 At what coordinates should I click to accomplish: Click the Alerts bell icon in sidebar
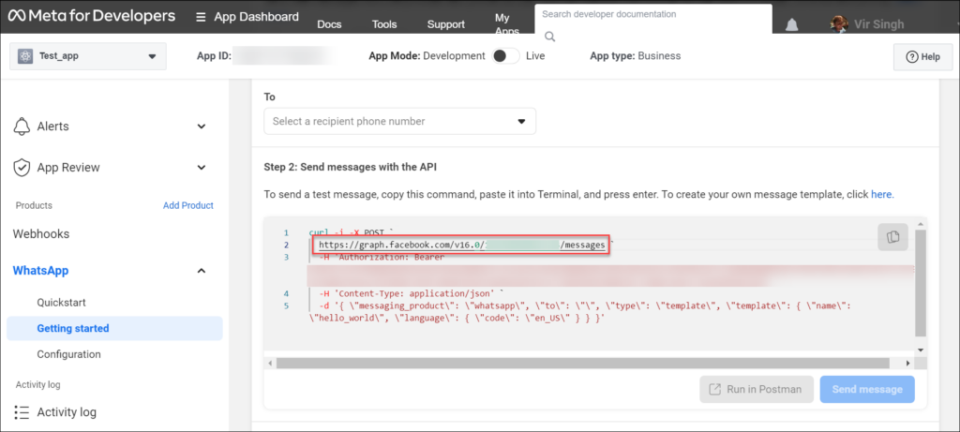tap(22, 127)
